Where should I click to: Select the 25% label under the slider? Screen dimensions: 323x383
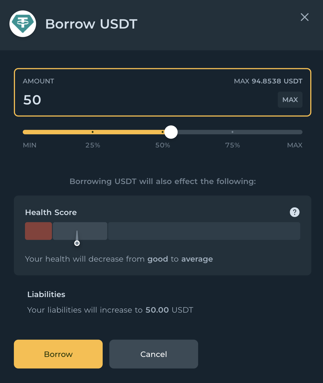(93, 145)
